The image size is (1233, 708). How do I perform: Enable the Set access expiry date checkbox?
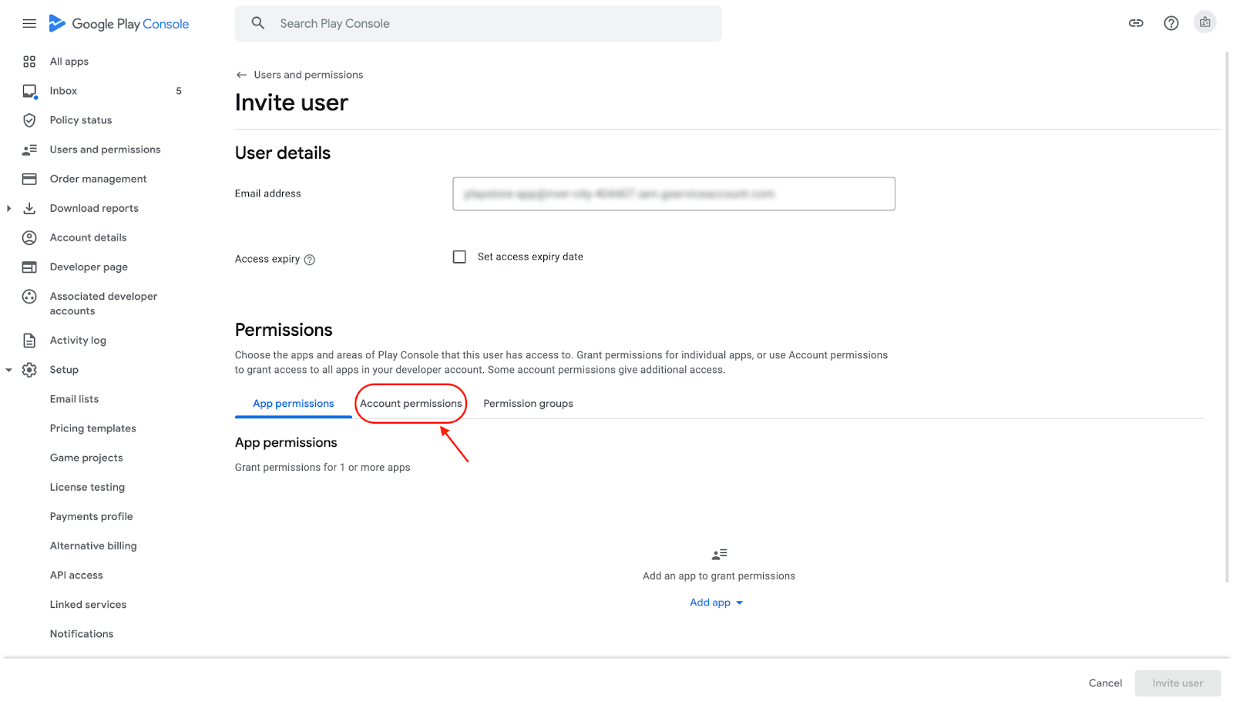pyautogui.click(x=459, y=257)
